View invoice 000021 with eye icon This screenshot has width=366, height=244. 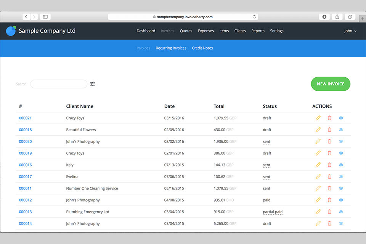coord(341,118)
